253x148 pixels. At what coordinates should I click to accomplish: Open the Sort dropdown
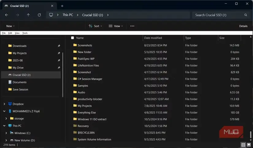(x=95, y=26)
